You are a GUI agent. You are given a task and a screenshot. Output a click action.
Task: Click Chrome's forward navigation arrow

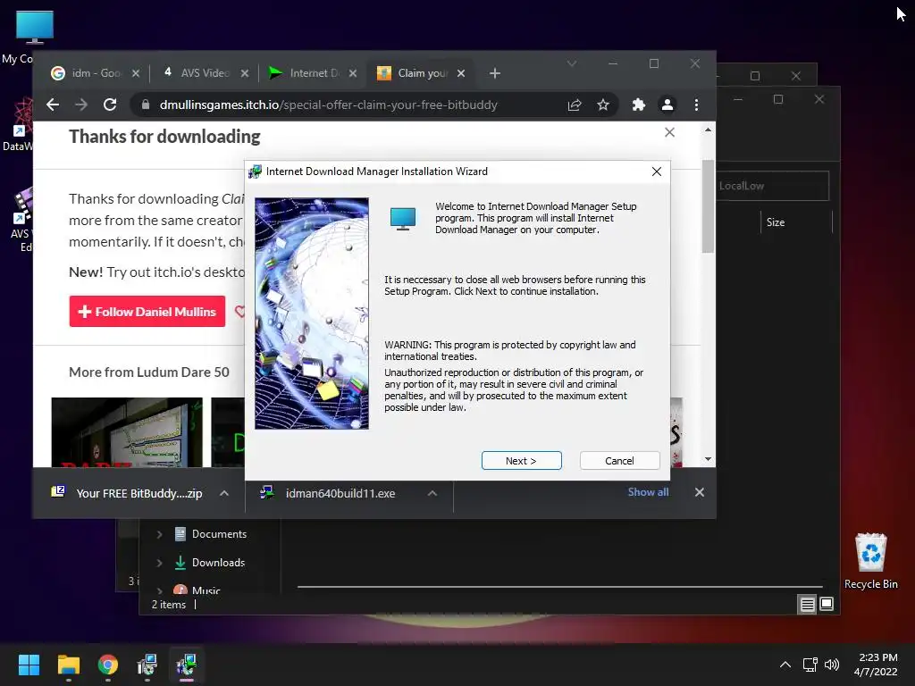click(81, 105)
